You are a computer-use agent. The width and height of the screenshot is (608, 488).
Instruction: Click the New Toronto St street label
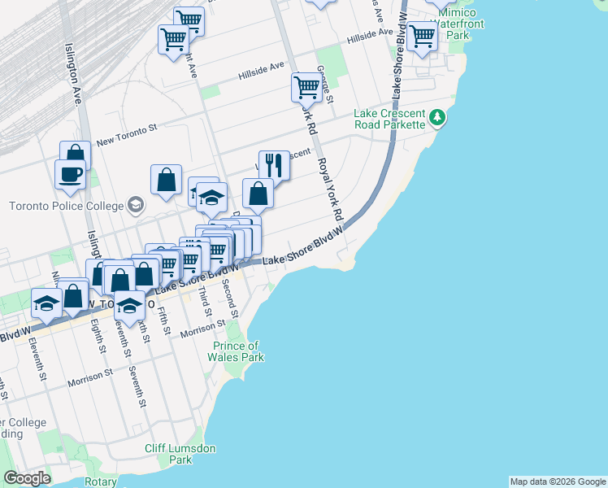tap(127, 135)
